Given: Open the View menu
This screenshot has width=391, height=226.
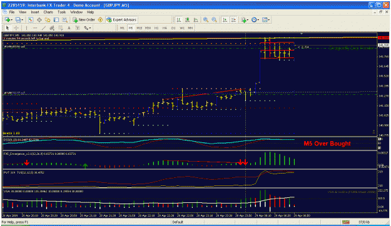Looking at the screenshot, I should [23, 12].
